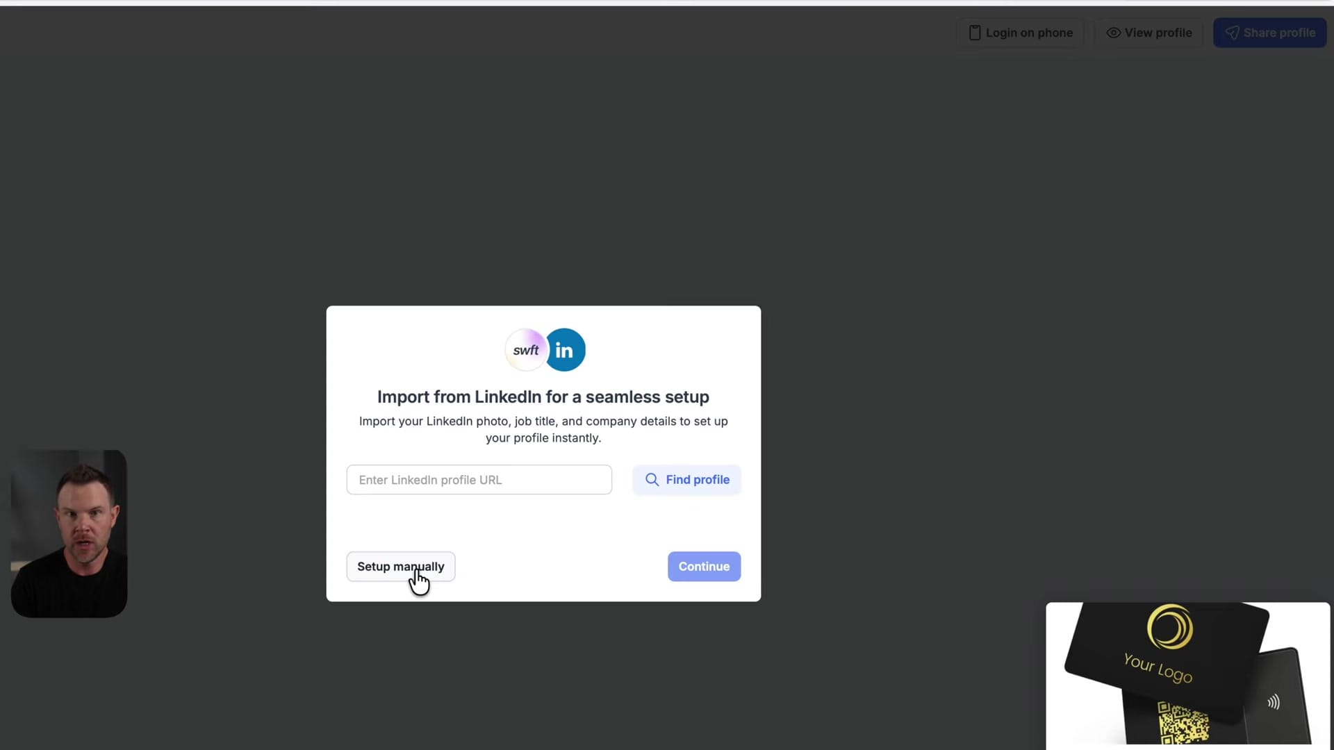Click the Continue button
Image resolution: width=1334 pixels, height=750 pixels.
[x=704, y=567]
